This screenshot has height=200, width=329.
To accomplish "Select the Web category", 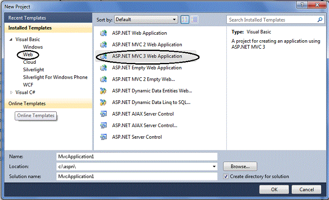I will pos(28,54).
